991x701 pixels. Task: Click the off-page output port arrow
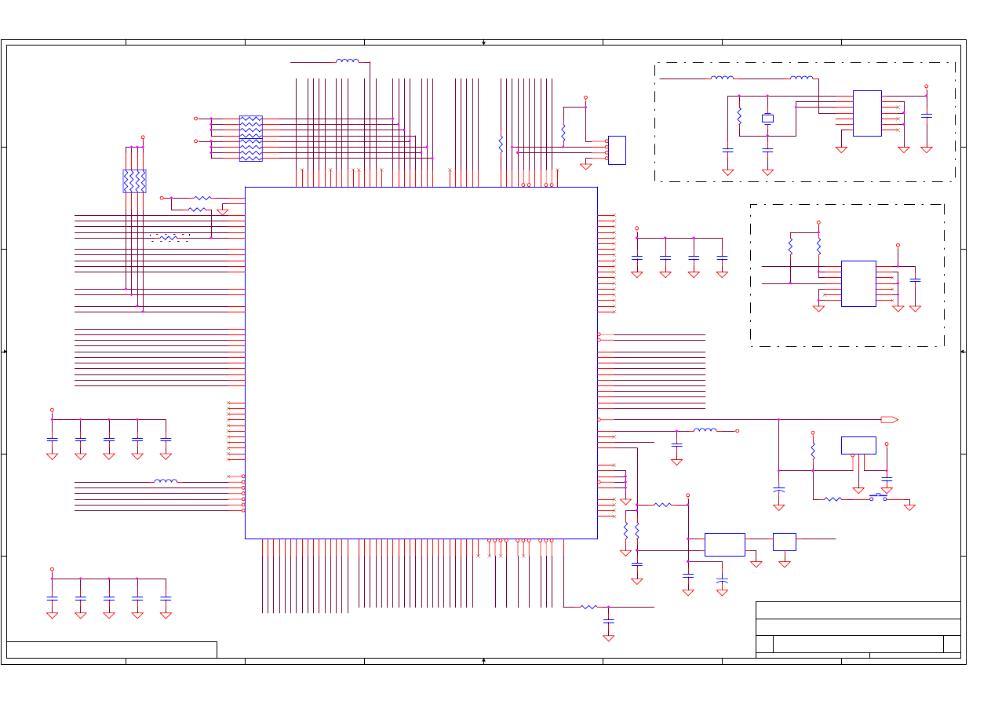click(x=888, y=420)
